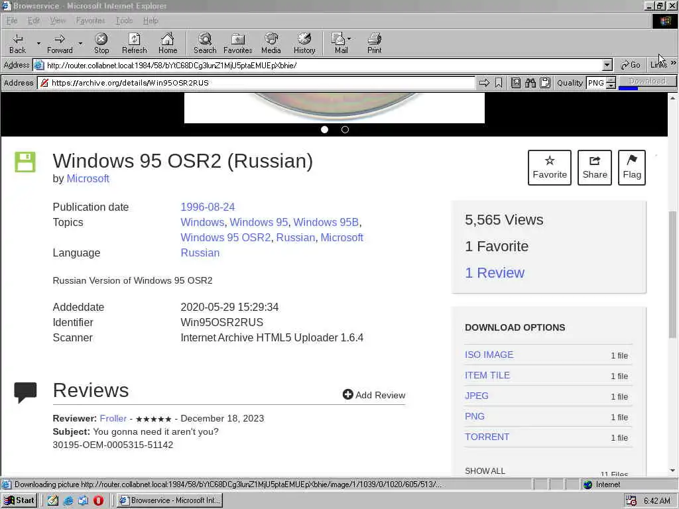The image size is (679, 509).
Task: Click the scrollbar down arrow
Action: 672,471
